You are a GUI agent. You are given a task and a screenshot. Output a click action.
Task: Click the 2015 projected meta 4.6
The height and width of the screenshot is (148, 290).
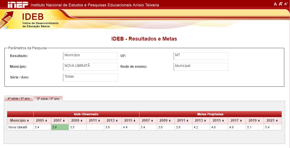click(x=219, y=127)
